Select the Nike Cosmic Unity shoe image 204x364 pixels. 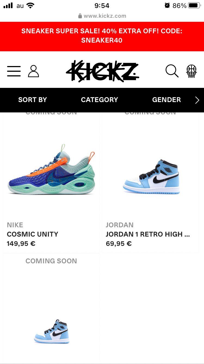pos(51,169)
